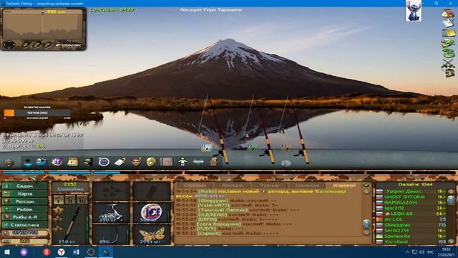The height and width of the screenshot is (258, 458).
Task: Click the brick map toolbar icon
Action: coord(167,161)
